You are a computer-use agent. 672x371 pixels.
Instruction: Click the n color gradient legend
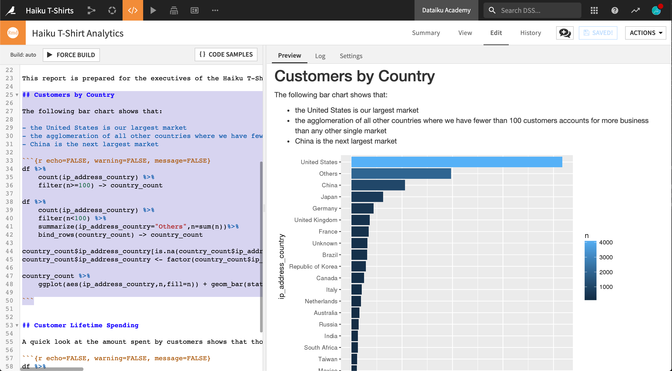click(x=590, y=270)
